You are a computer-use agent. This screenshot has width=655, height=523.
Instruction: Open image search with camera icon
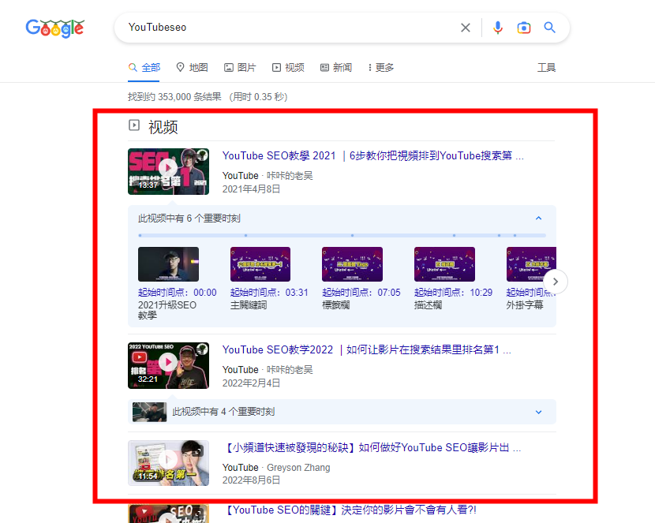(523, 28)
